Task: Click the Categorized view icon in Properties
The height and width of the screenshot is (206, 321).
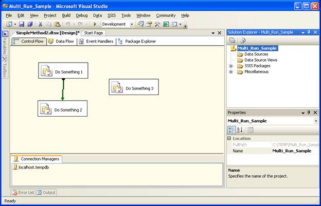Action: coord(231,130)
